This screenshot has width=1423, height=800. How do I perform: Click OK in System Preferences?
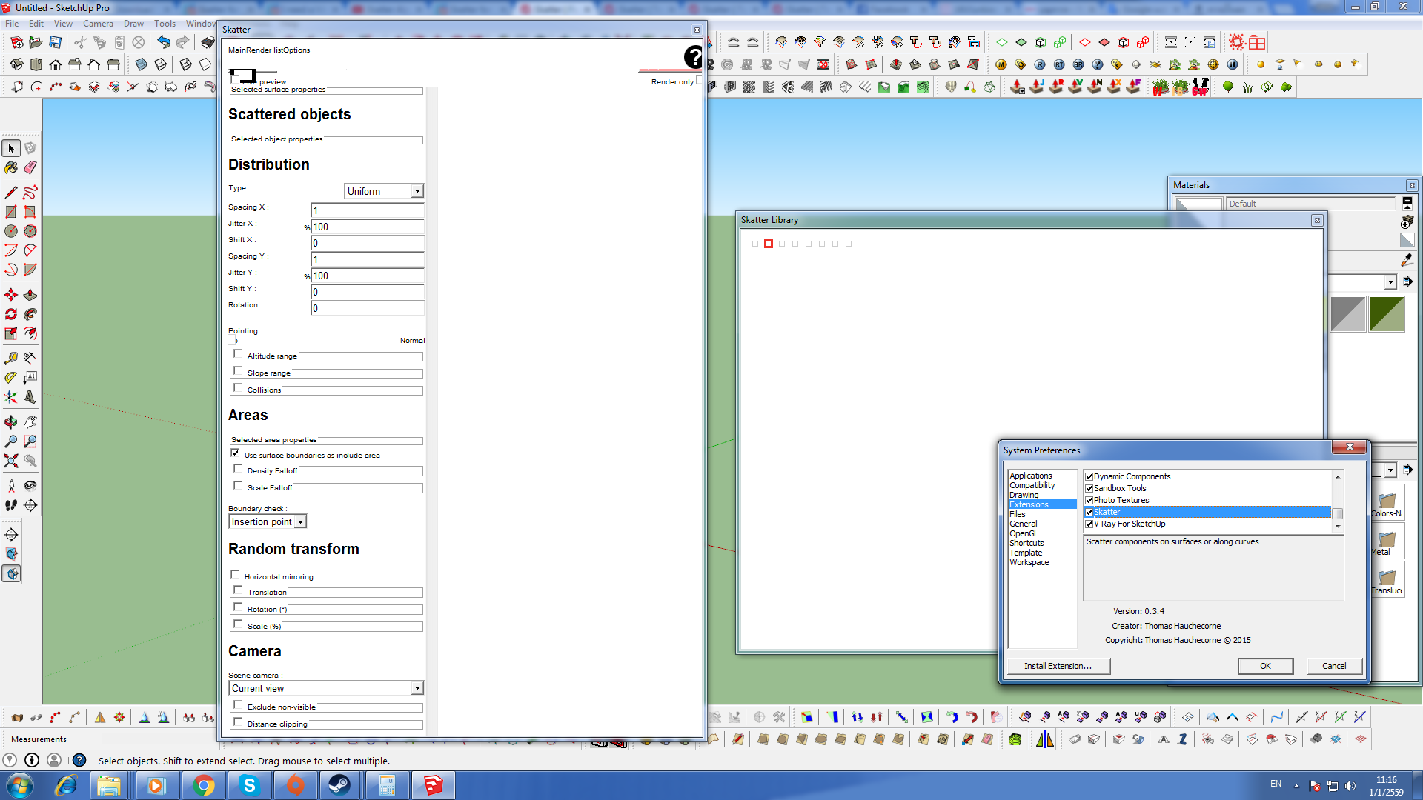click(x=1266, y=666)
